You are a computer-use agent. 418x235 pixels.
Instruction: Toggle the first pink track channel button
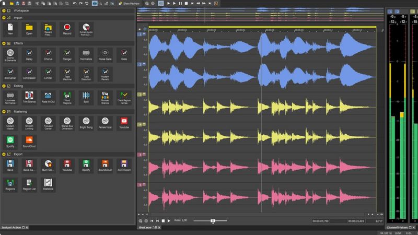[x=140, y=155]
